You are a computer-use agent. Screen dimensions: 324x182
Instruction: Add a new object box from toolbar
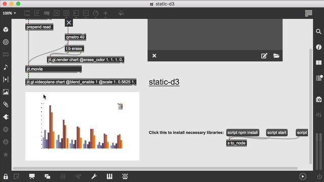coord(27,14)
